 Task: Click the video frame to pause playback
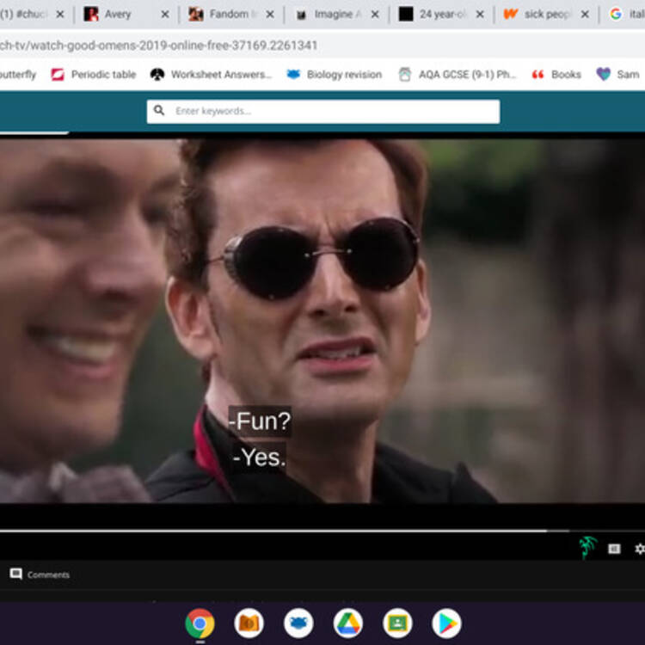click(x=322, y=321)
